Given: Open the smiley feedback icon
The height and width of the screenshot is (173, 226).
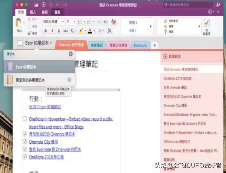Looking at the screenshot, I should [x=210, y=12].
